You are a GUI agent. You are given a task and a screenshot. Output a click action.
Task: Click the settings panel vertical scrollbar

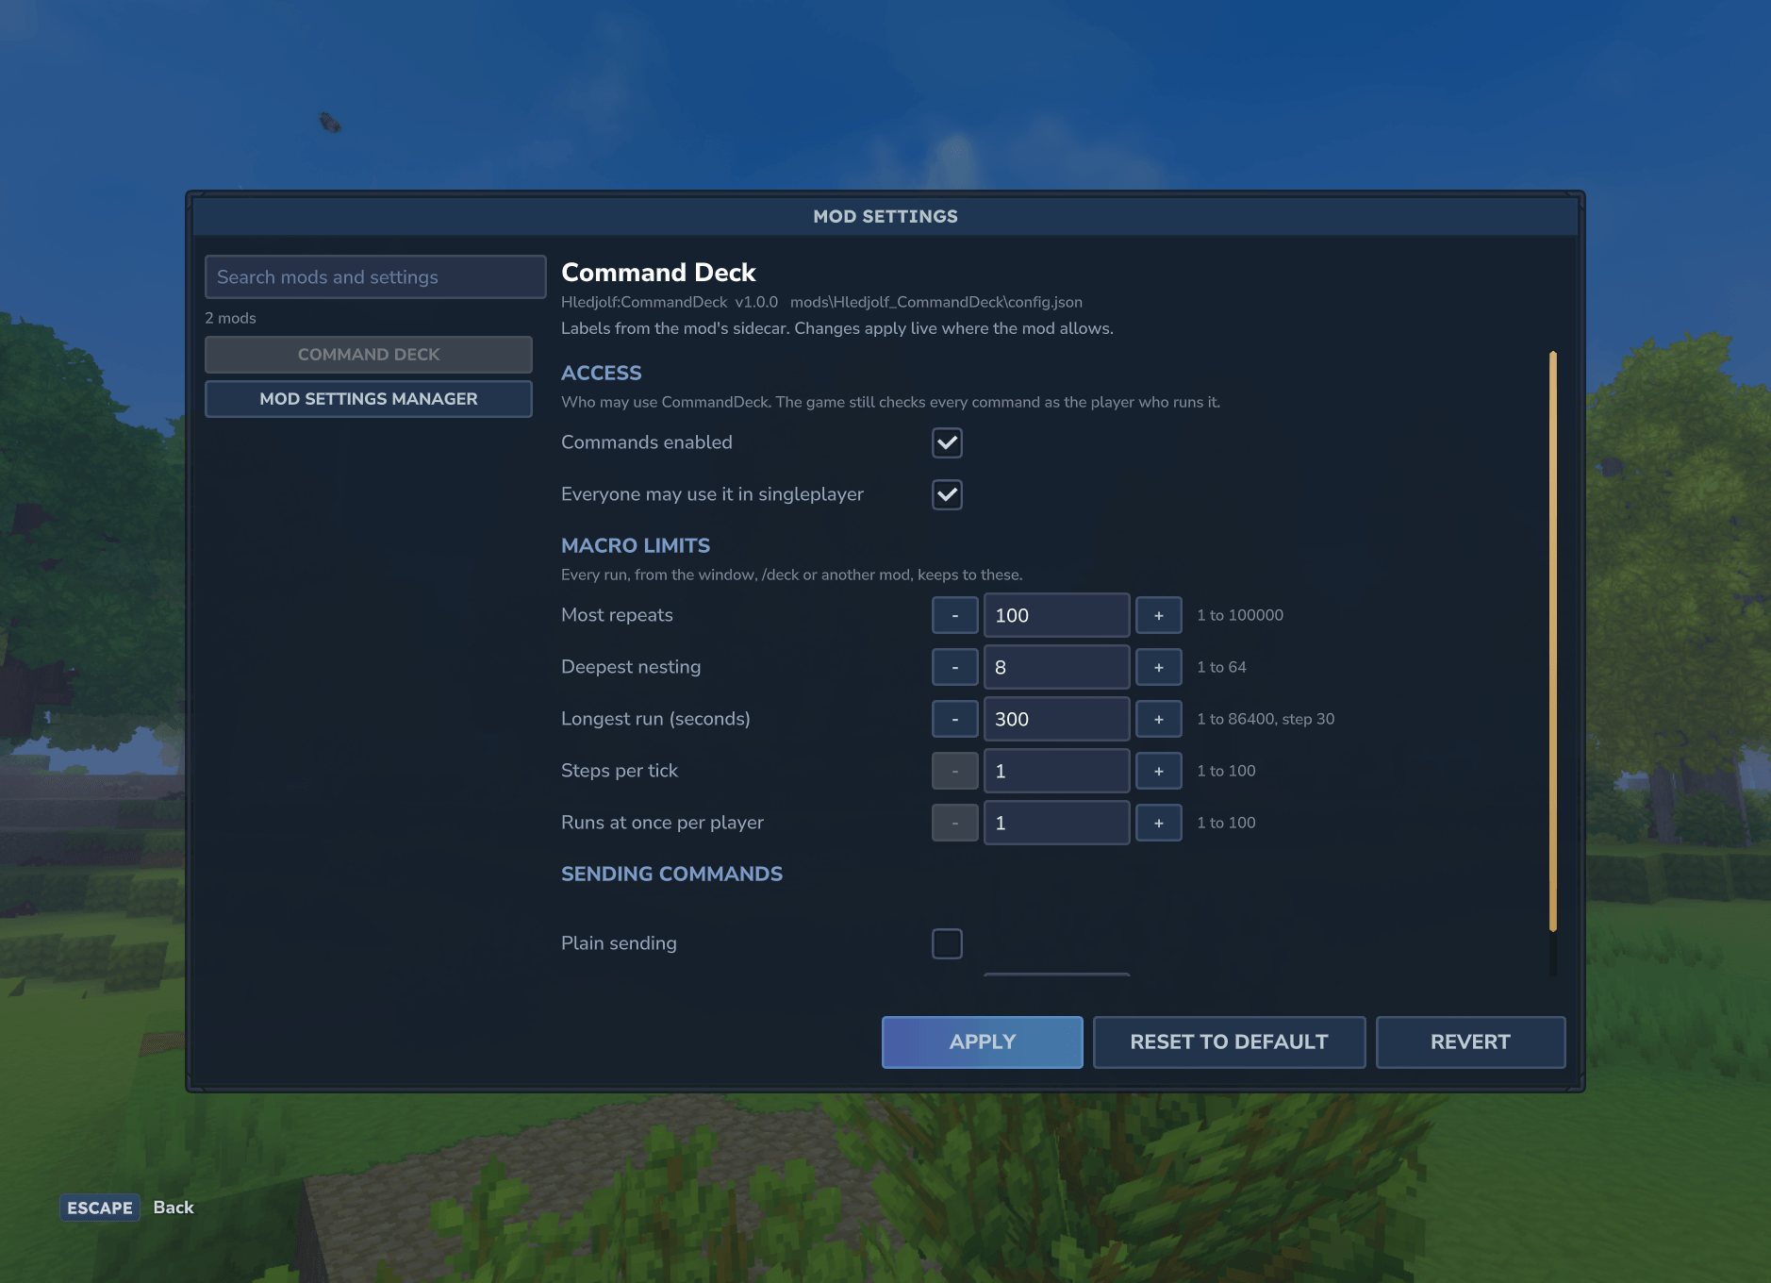(1552, 641)
